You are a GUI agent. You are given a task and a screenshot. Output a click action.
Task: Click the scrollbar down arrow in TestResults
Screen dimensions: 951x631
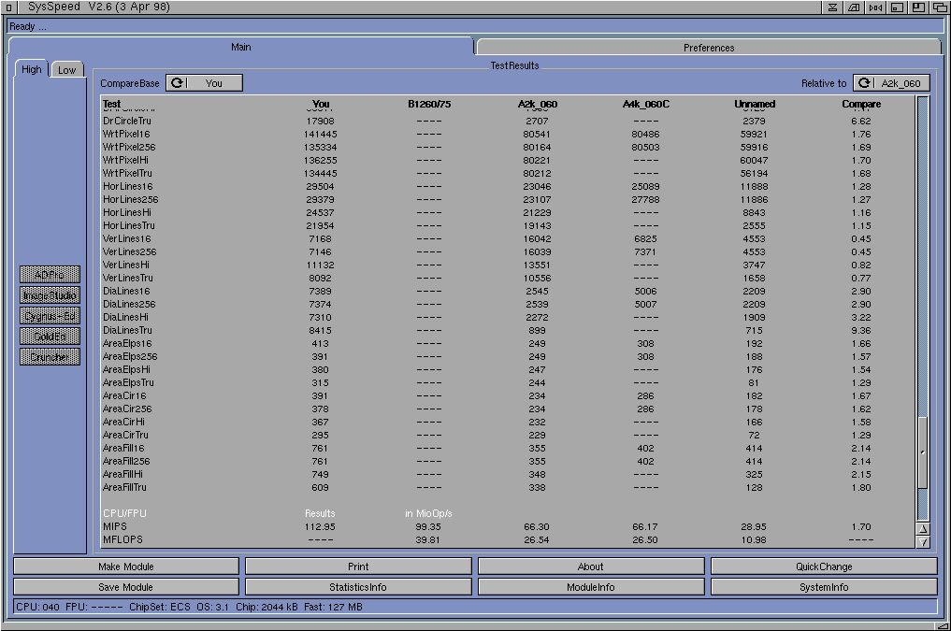click(923, 542)
